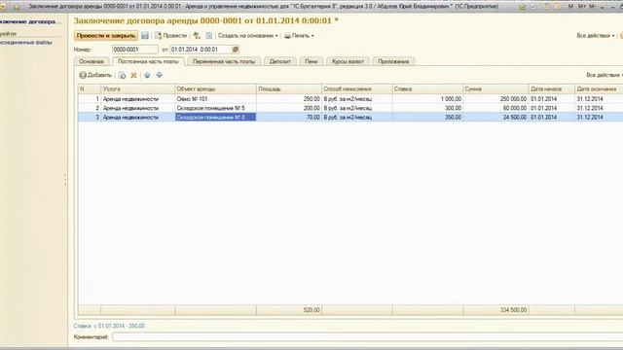Click the Площадь column header
623x350 pixels.
pos(289,88)
